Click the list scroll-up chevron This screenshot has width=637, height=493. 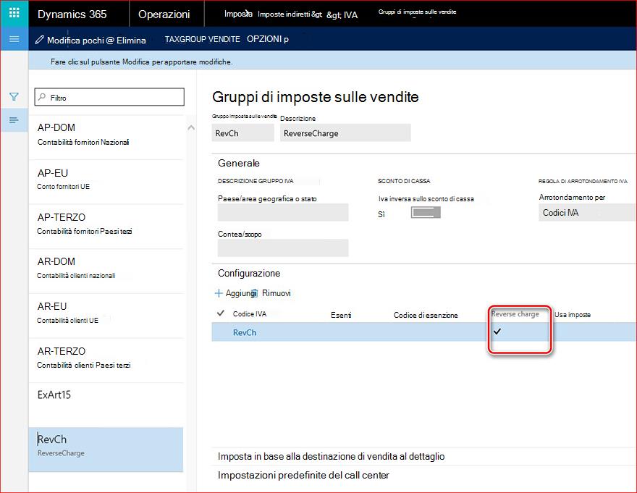[x=191, y=127]
